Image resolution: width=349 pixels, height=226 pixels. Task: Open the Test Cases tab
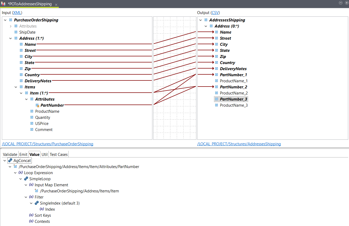click(x=58, y=154)
